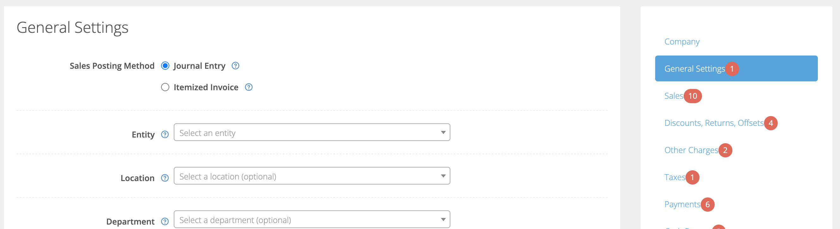The height and width of the screenshot is (229, 840).
Task: Open the Entity help tooltip icon
Action: coord(165,134)
